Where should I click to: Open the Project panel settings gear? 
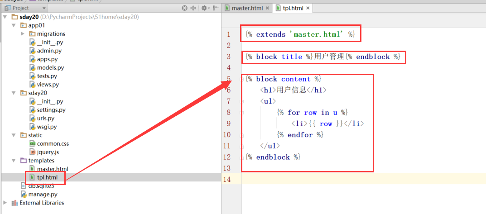point(204,8)
